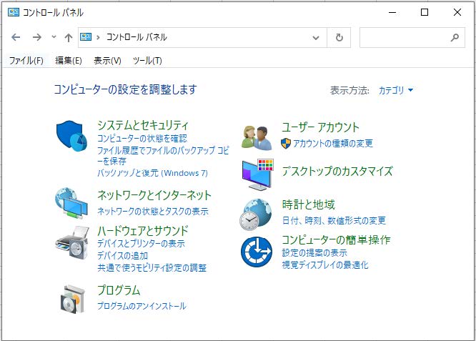Open ユーザー アカウント category heading

tap(321, 127)
